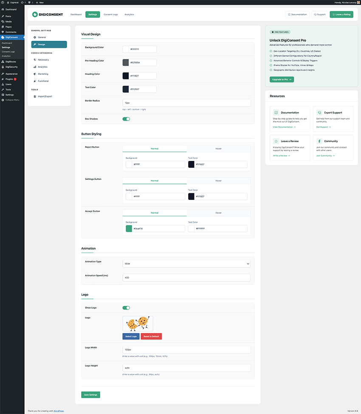Open the Dashboard tab in DigiConsent header
This screenshot has width=361, height=414.
coord(76,14)
